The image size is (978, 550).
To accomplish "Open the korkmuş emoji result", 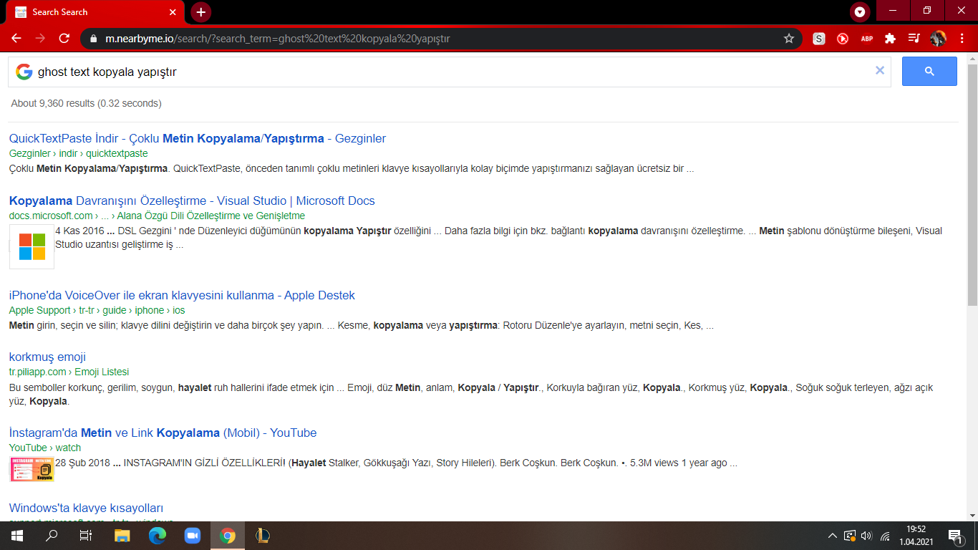I will [x=47, y=357].
